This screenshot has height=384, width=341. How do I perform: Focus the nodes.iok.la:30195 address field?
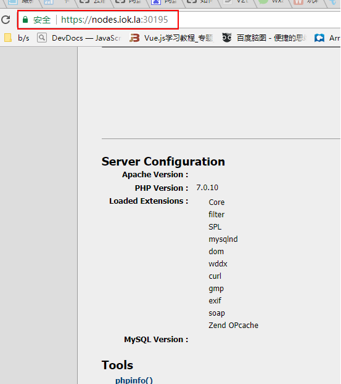click(x=114, y=20)
